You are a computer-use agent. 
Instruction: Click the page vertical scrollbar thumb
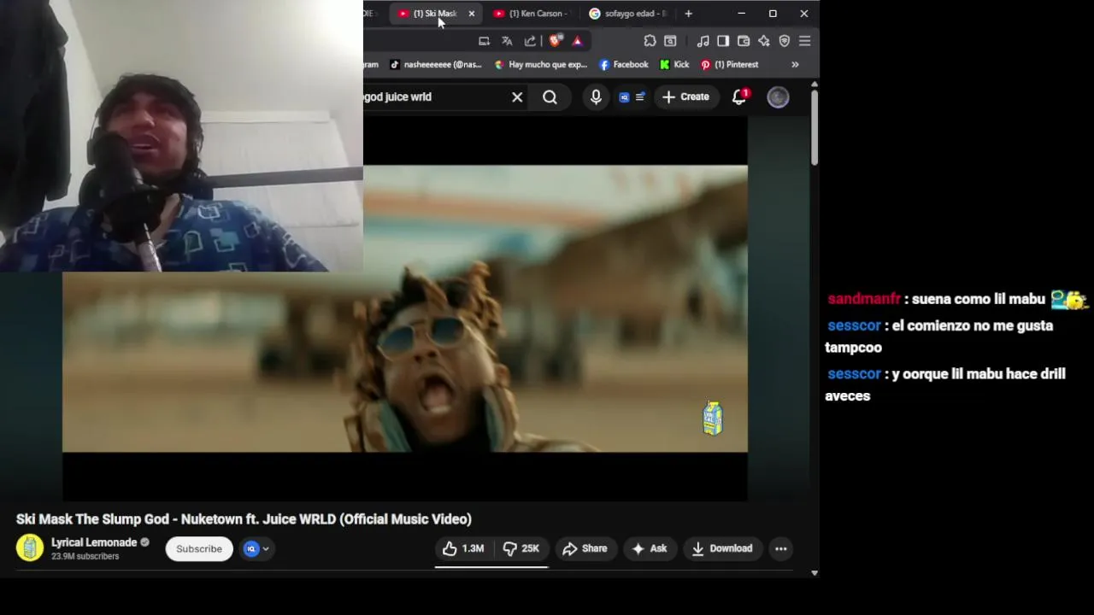coord(815,126)
